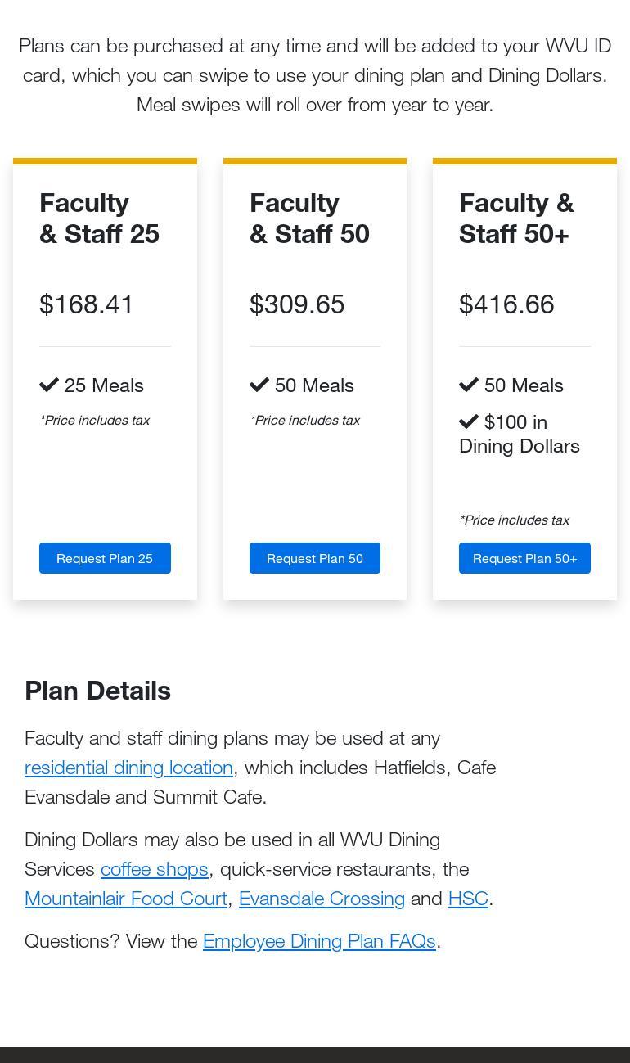Click the $168.41 price text

click(x=87, y=304)
